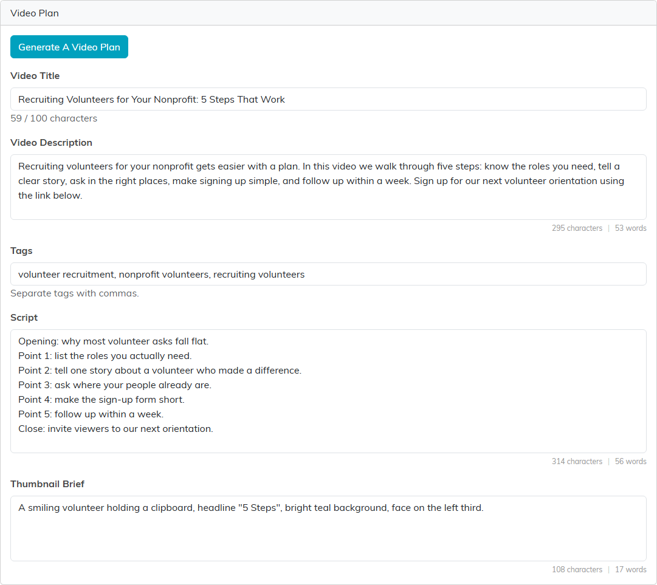Click the '53 words' description count
Image resolution: width=657 pixels, height=585 pixels.
pos(631,228)
